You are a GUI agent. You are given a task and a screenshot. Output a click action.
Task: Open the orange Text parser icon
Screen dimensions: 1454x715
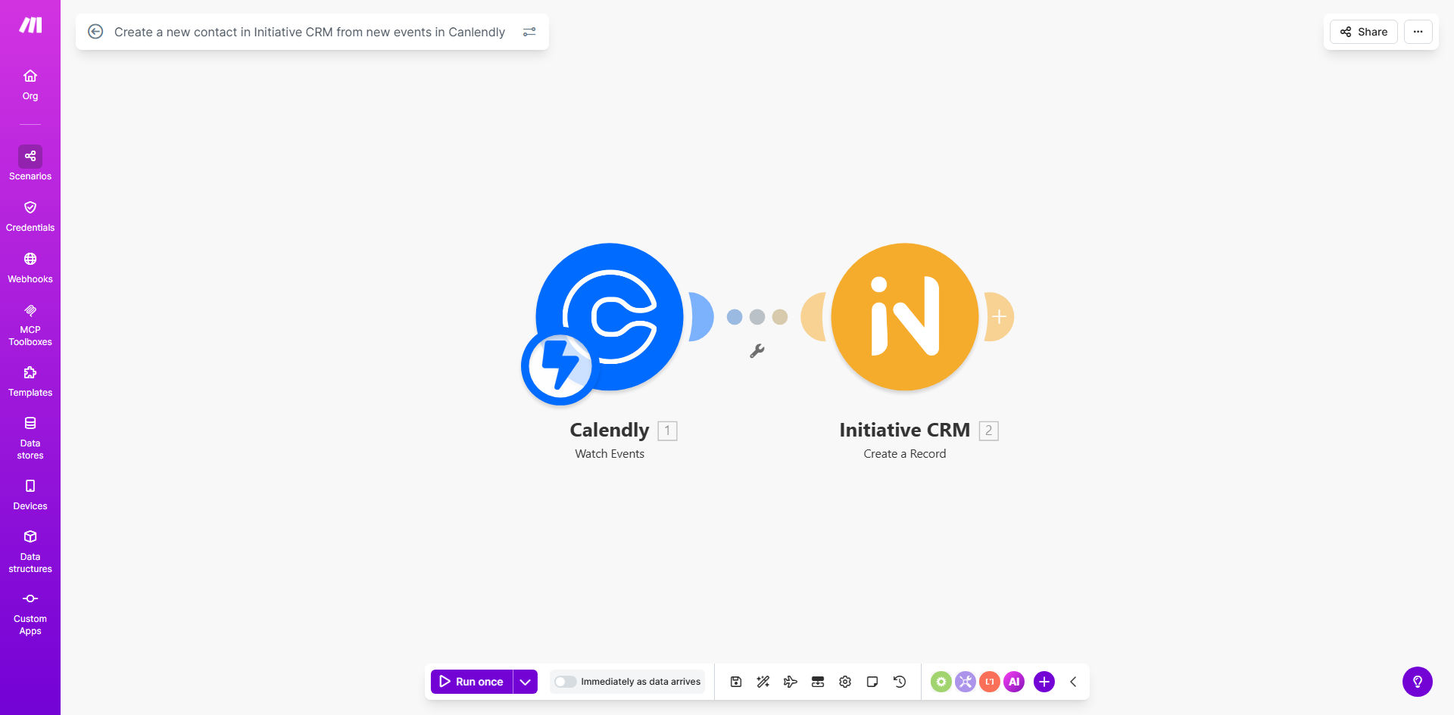[990, 682]
